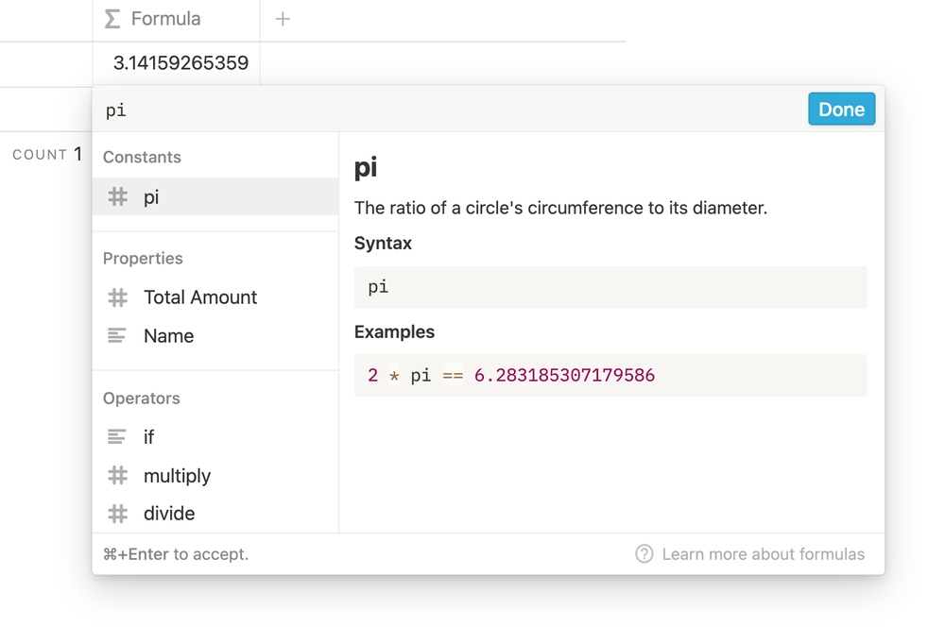Screen dimensions: 945x627
Task: Select the divide operator
Action: (x=170, y=514)
